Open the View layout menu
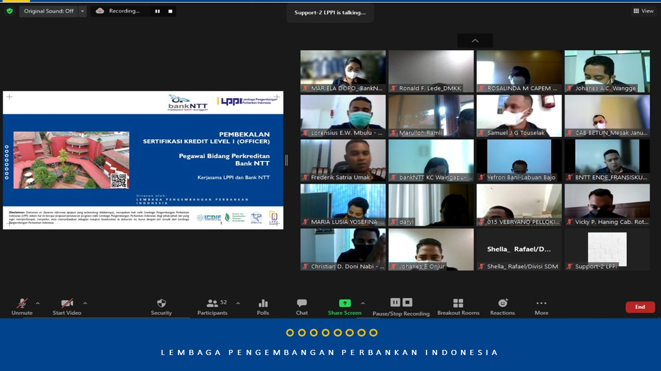 tap(643, 11)
